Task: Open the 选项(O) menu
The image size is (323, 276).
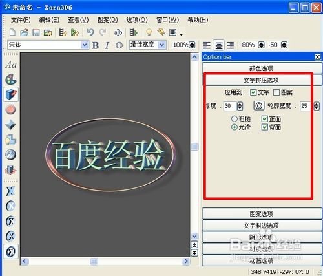Action: click(137, 20)
